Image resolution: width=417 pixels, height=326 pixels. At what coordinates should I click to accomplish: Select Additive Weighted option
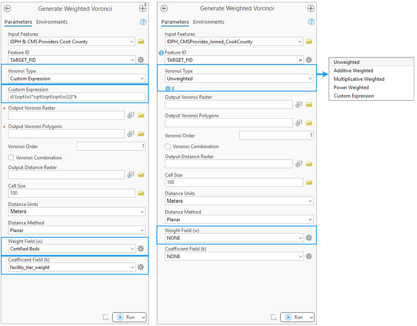coord(371,70)
